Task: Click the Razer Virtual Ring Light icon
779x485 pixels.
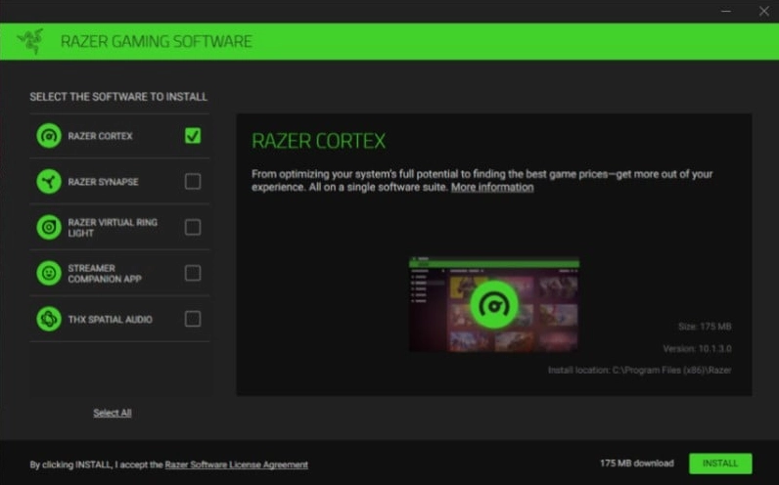Action: click(x=49, y=228)
